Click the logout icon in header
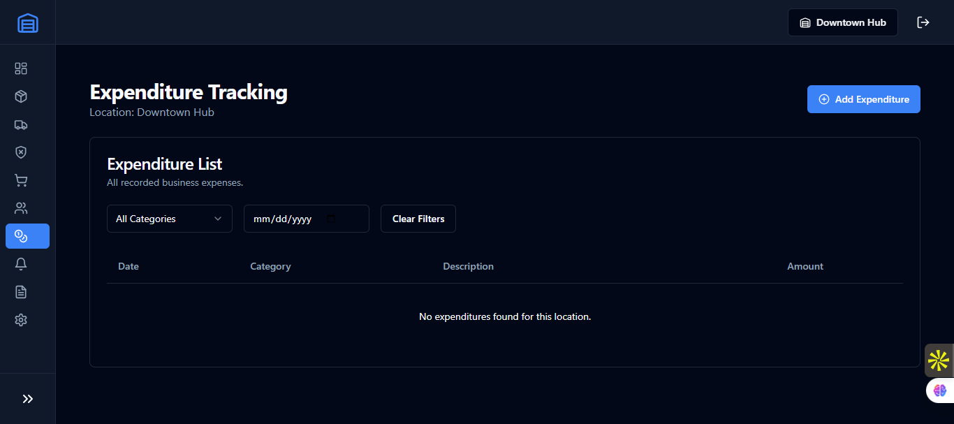 [923, 22]
